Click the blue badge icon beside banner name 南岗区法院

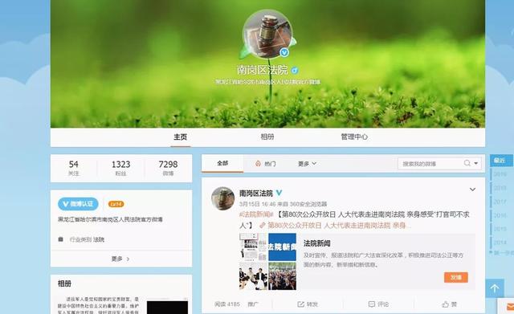click(x=295, y=70)
